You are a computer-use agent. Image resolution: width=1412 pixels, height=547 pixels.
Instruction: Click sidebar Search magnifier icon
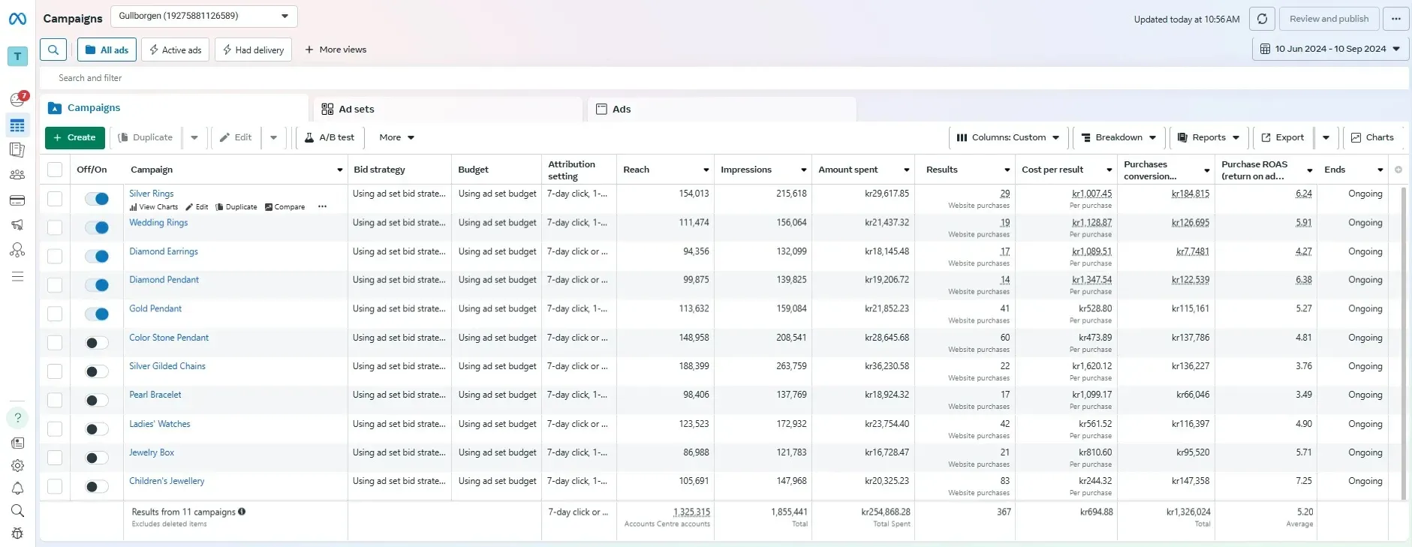17,511
